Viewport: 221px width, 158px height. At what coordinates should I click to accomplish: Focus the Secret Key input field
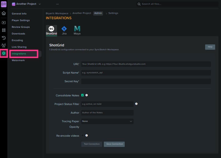(146, 81)
